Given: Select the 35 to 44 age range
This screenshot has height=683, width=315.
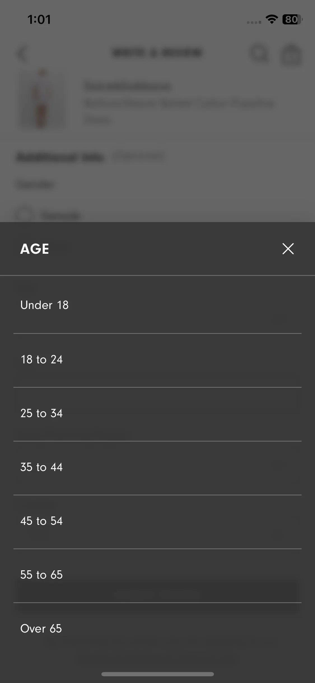Looking at the screenshot, I should coord(157,467).
